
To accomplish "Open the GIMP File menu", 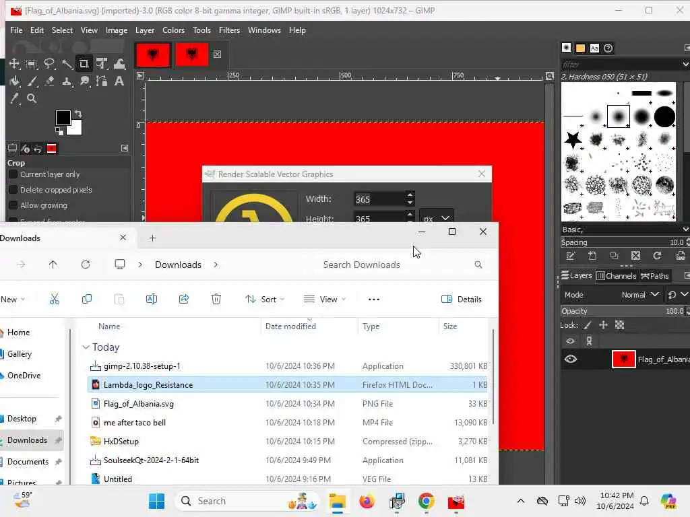I will click(16, 30).
